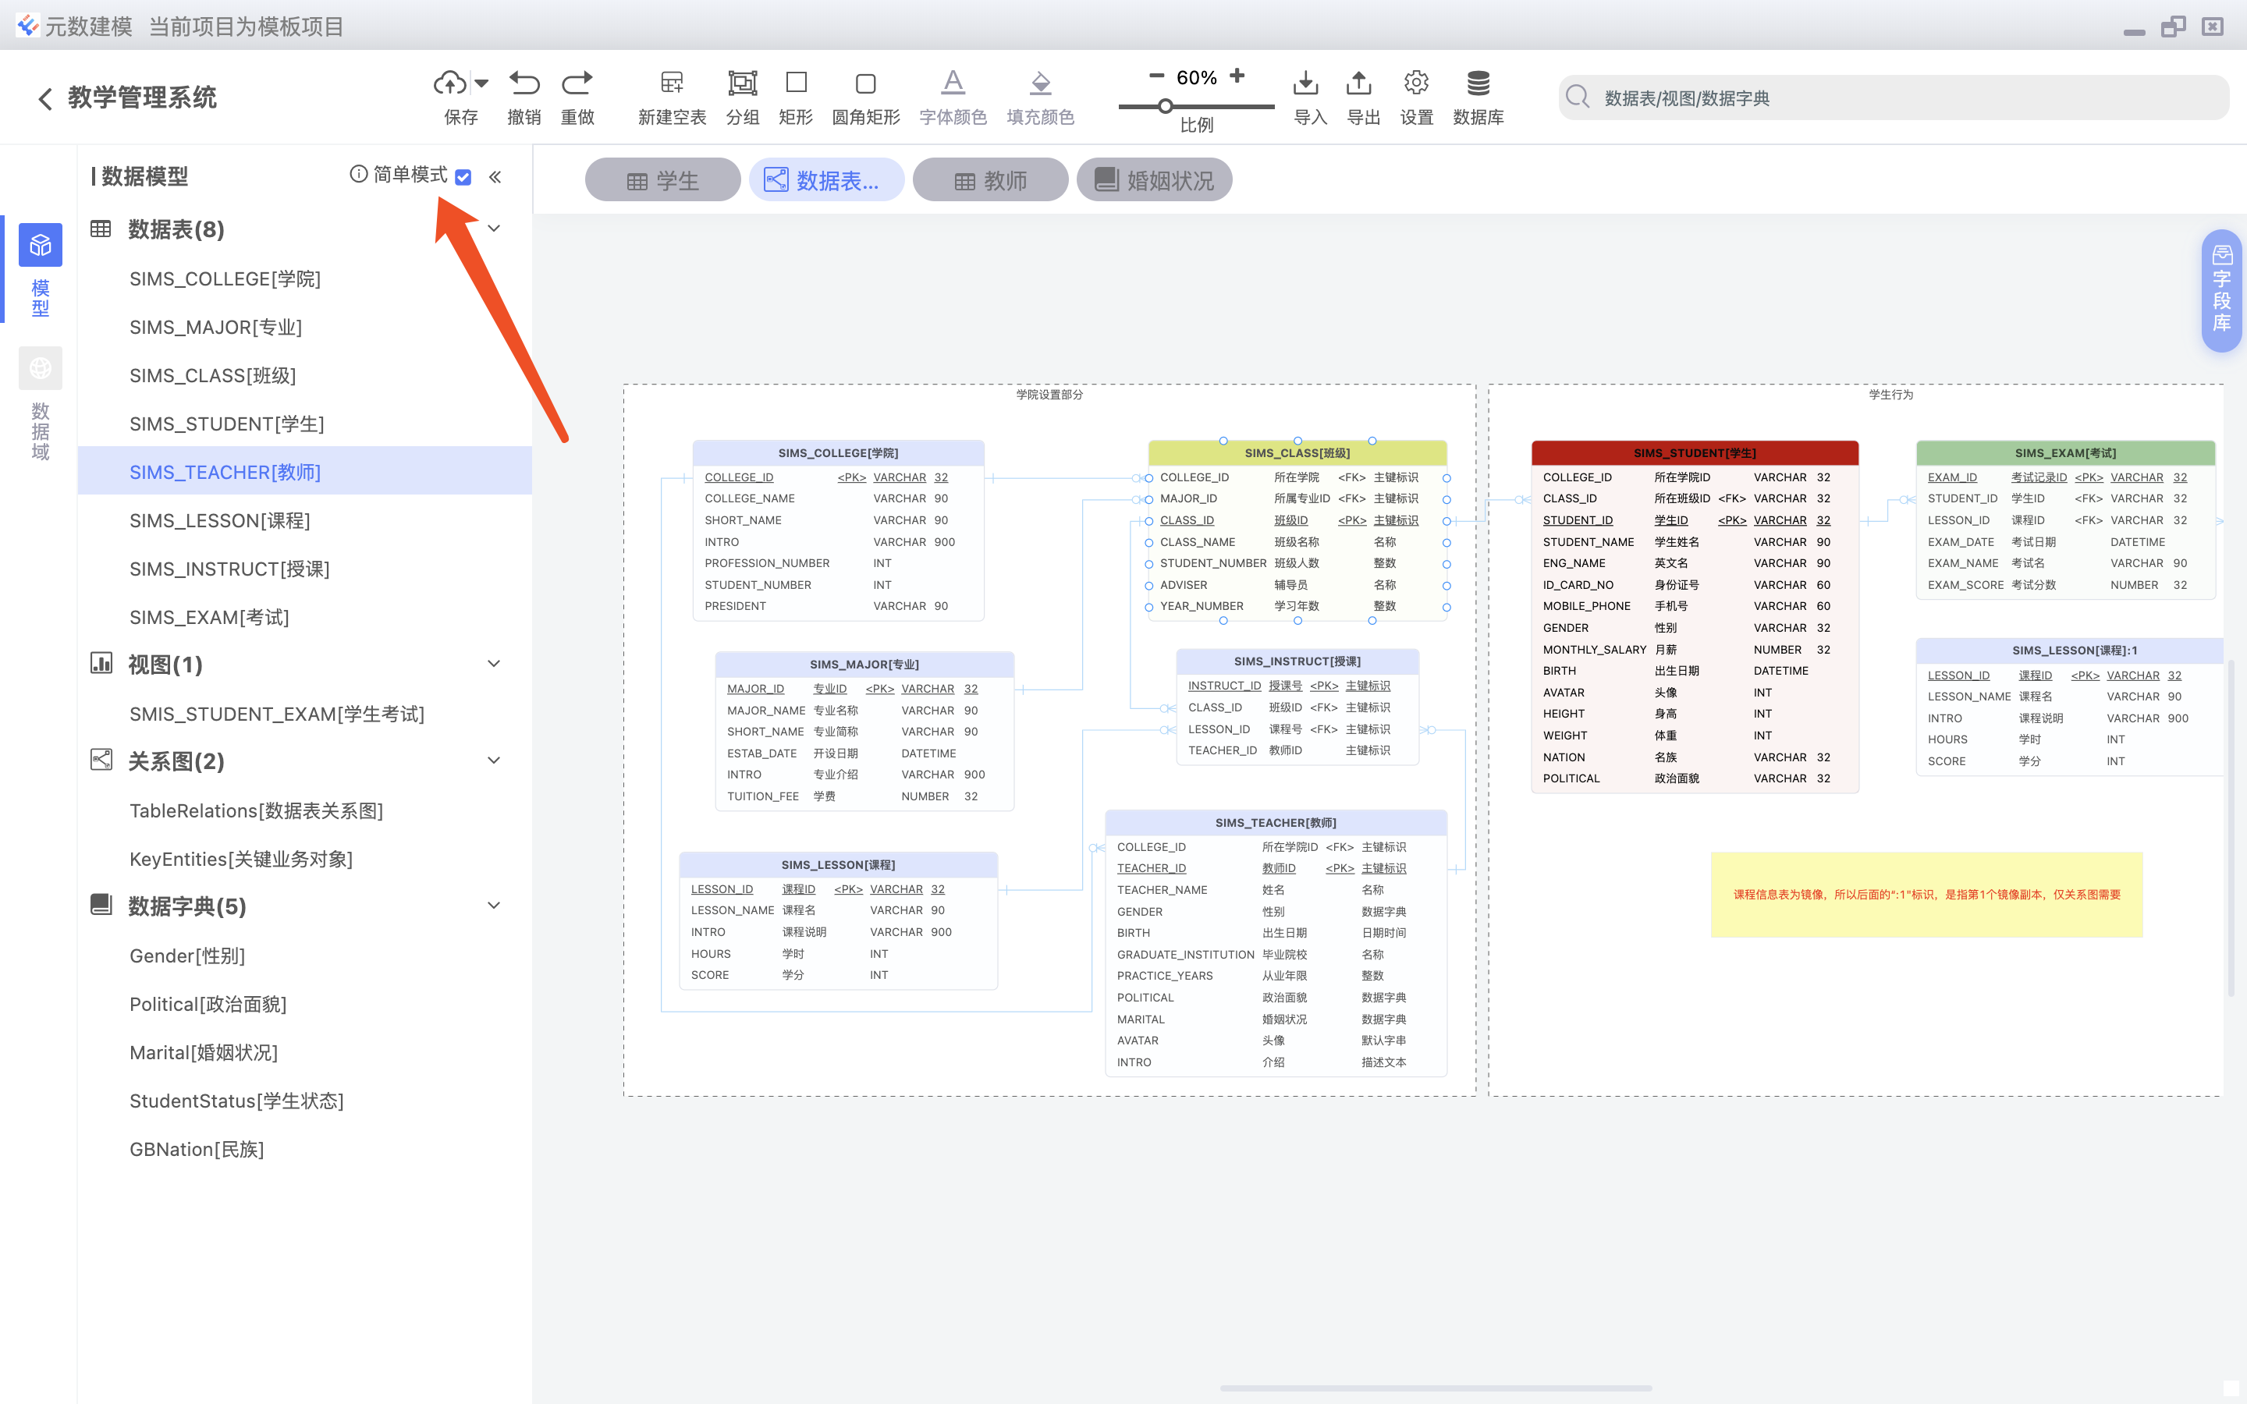The image size is (2247, 1404).
Task: Select the SIMS_TEACHER[教师] diagram table header
Action: 1276,823
